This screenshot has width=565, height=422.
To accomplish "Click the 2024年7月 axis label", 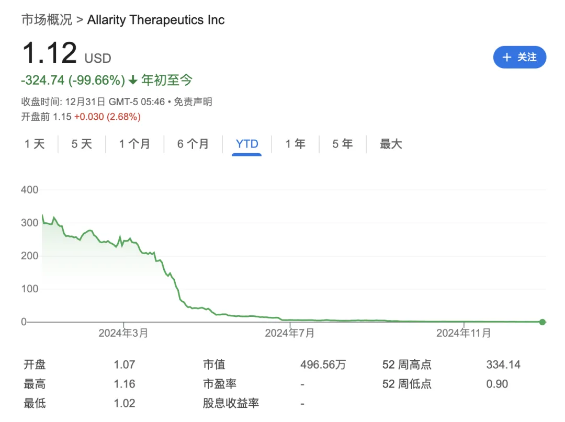I will (x=289, y=333).
